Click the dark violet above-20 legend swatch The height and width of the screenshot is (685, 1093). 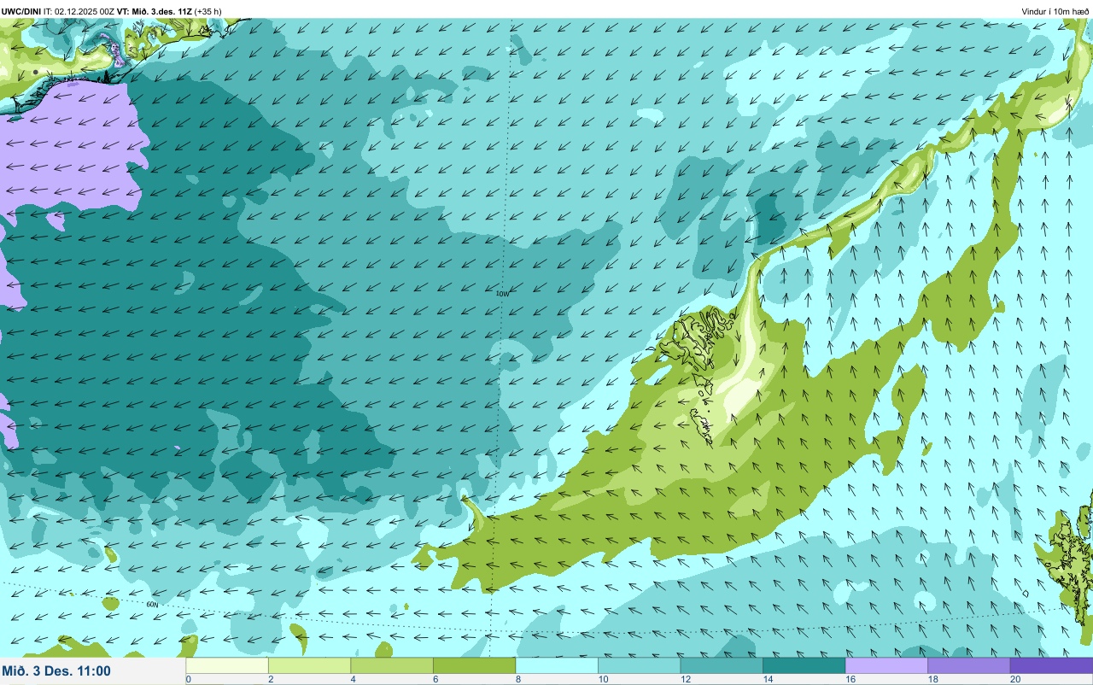(1051, 665)
